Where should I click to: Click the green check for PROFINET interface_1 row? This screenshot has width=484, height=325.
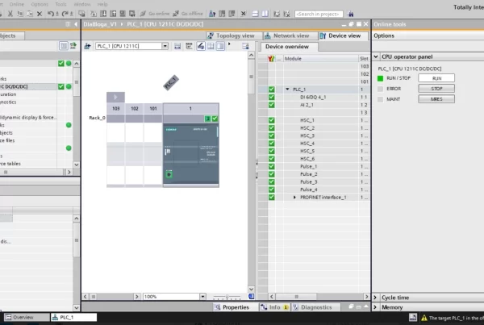coord(272,197)
